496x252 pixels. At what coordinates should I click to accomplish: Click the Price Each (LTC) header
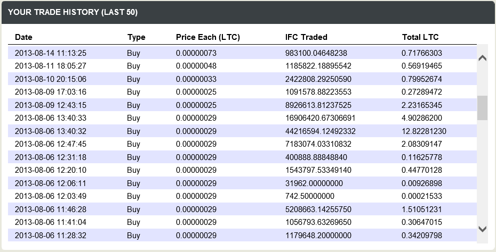(208, 37)
